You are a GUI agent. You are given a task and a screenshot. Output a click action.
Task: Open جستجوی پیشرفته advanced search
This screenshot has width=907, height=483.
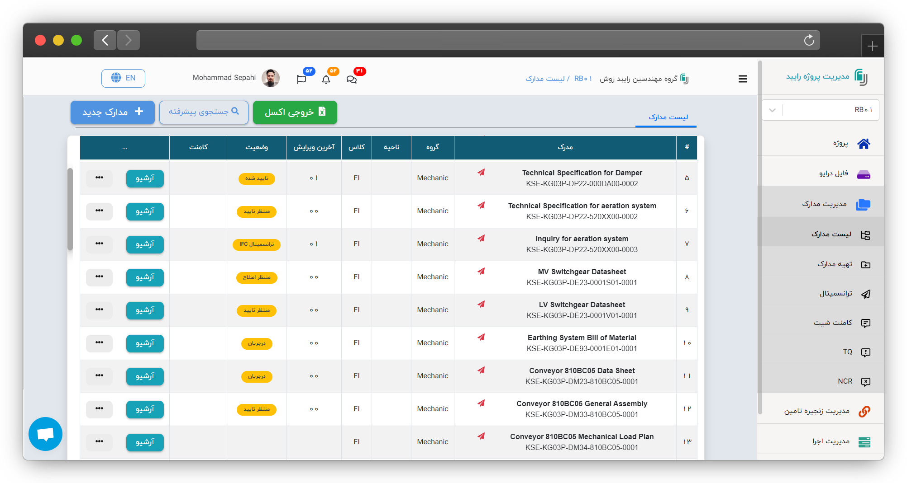(x=204, y=112)
